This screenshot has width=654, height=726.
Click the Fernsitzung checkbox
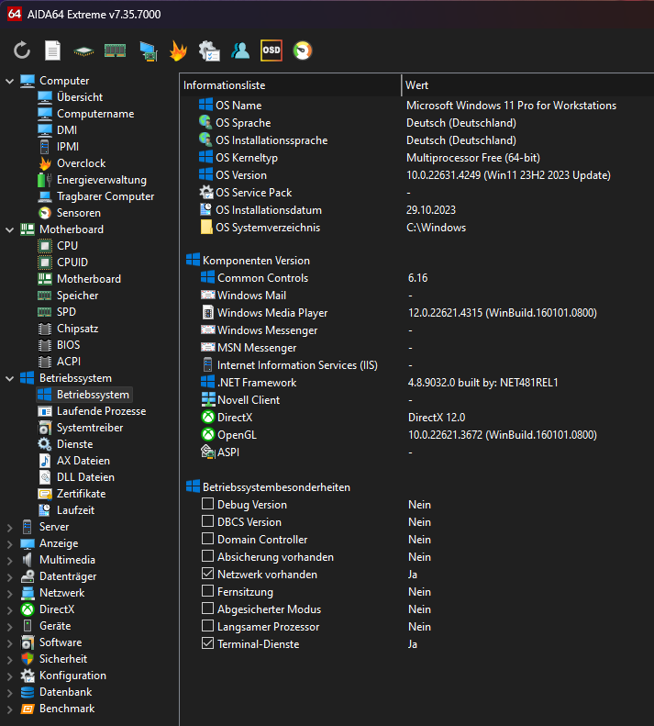click(208, 591)
